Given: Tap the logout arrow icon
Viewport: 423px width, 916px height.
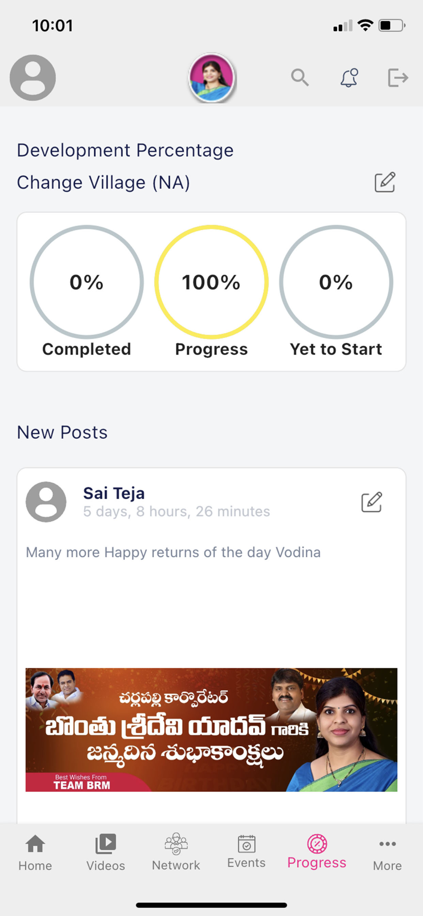Looking at the screenshot, I should tap(398, 77).
